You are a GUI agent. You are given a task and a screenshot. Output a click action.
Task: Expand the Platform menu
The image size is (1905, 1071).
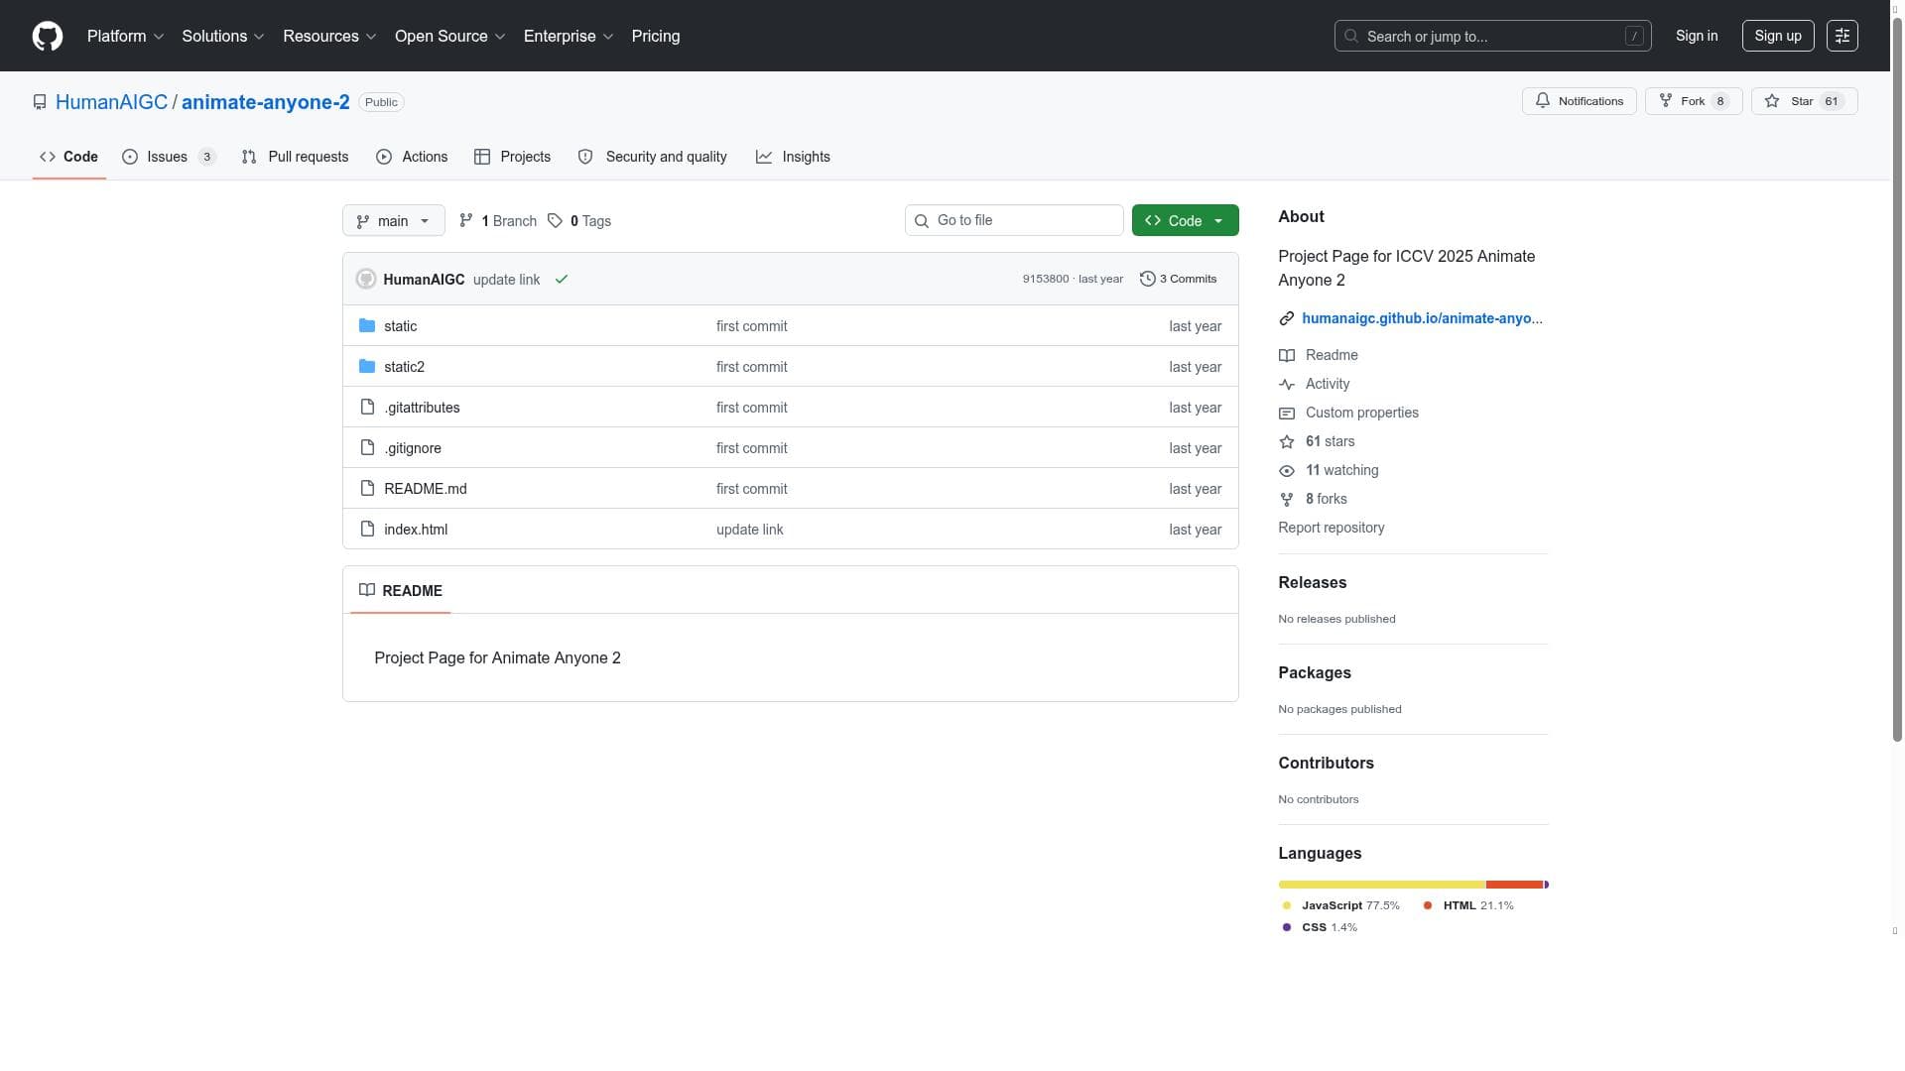coord(125,36)
